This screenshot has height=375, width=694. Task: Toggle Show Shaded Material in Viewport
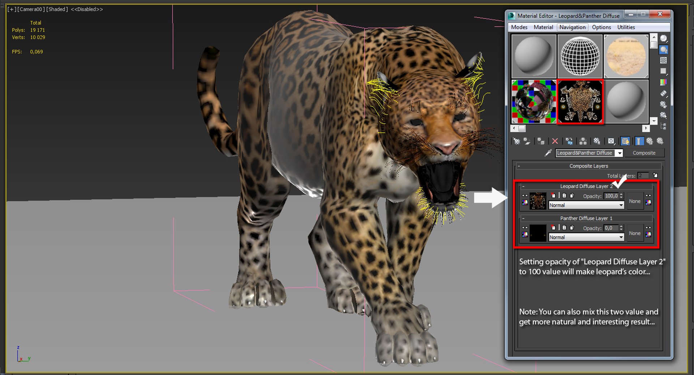(625, 141)
